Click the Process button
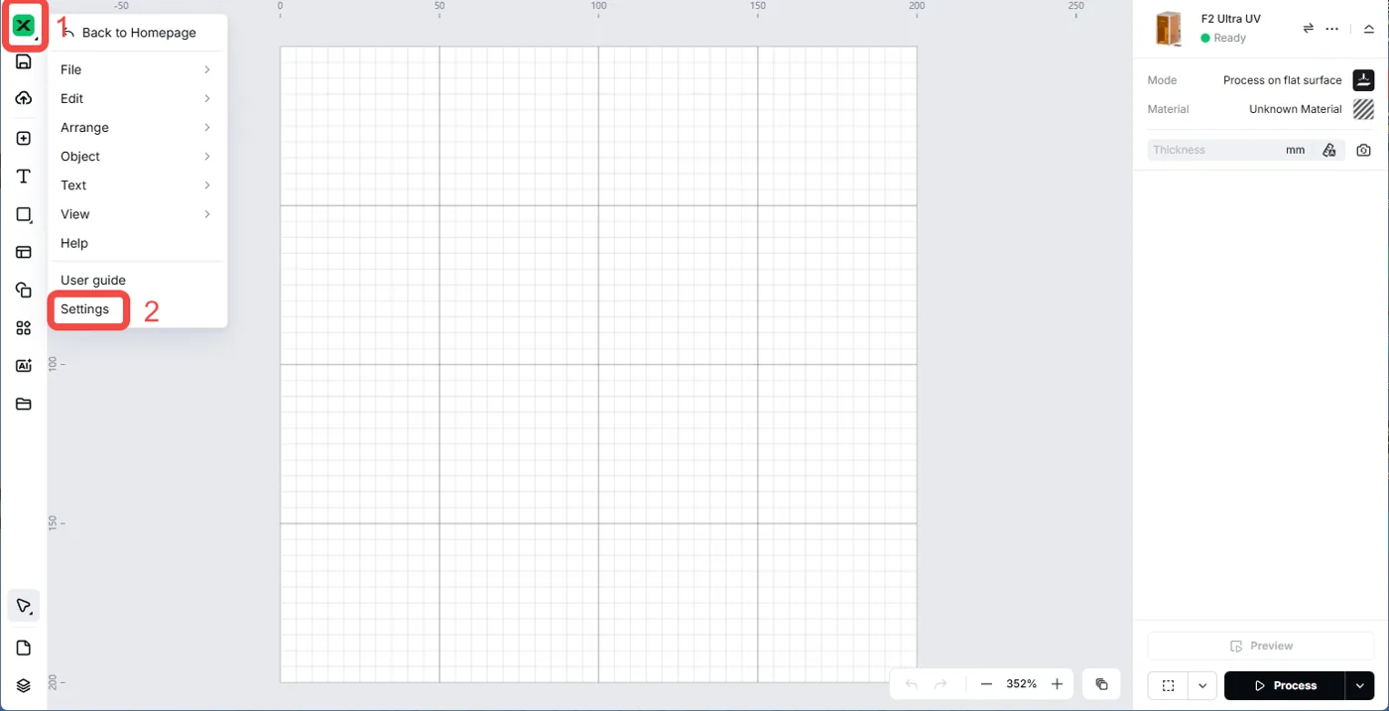1389x711 pixels. (1285, 685)
